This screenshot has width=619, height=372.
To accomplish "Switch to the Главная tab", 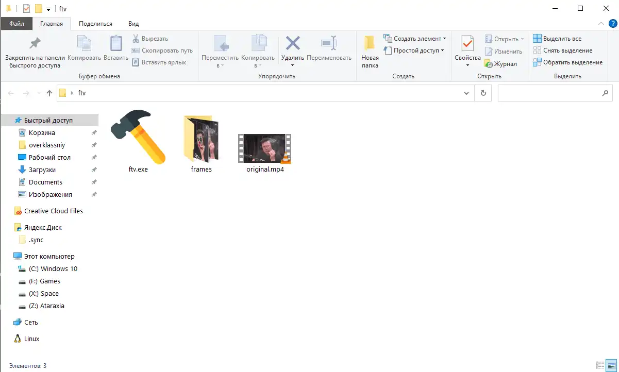I will [52, 24].
